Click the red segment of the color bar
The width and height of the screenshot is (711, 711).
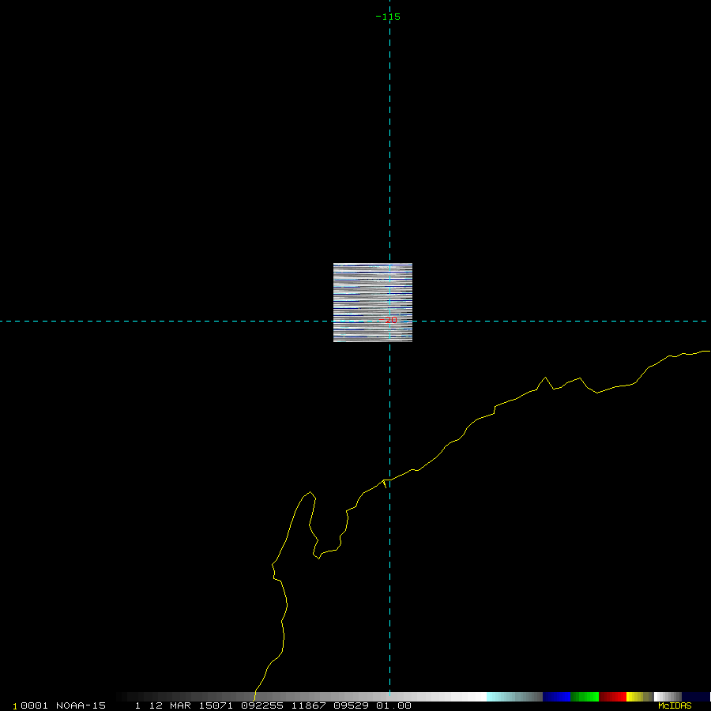[x=612, y=697]
